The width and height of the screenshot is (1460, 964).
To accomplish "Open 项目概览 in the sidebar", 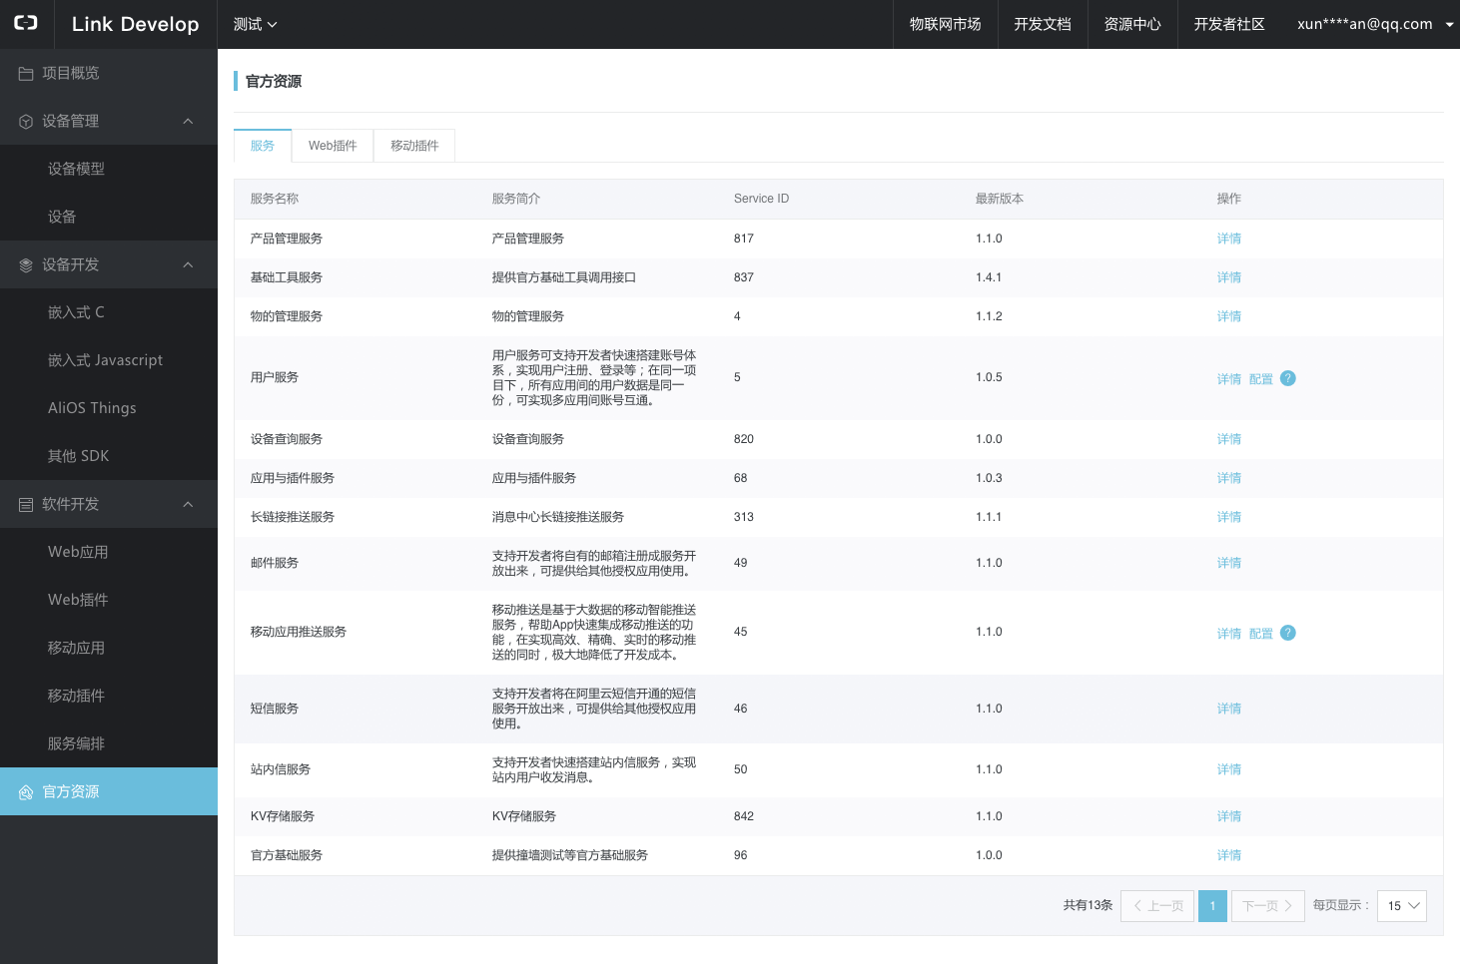I will (x=109, y=73).
